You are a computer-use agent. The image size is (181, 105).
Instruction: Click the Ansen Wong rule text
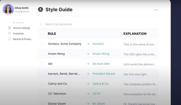click(x=56, y=54)
